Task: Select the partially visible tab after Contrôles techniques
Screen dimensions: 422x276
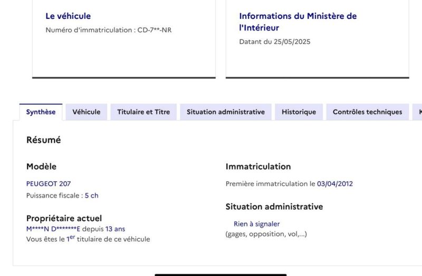Action: 418,112
